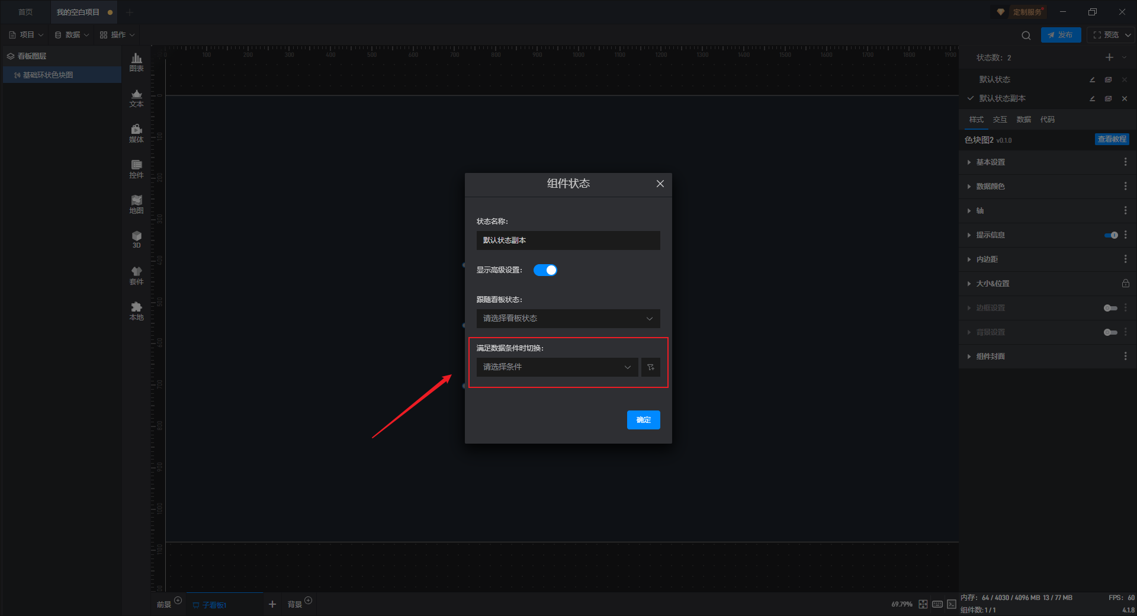Screen dimensions: 1137x616
Task: Open the 请选择条件 dropdown
Action: pyautogui.click(x=557, y=367)
